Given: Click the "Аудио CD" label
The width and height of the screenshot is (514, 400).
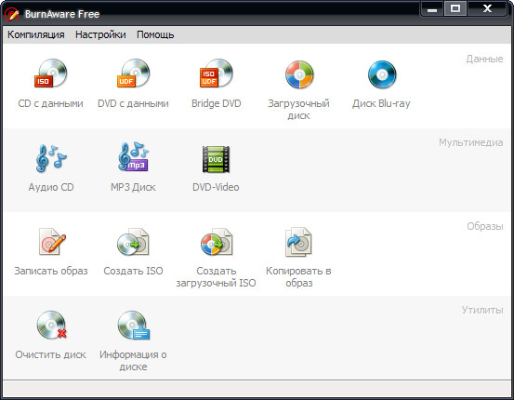Looking at the screenshot, I should click(x=51, y=187).
